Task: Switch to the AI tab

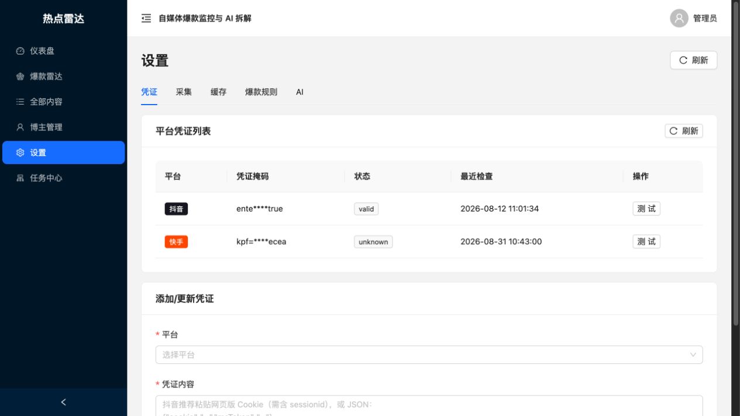Action: pyautogui.click(x=300, y=92)
